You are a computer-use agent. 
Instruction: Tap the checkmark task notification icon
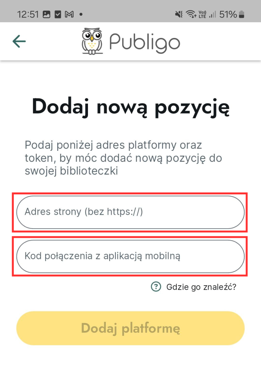[57, 15]
